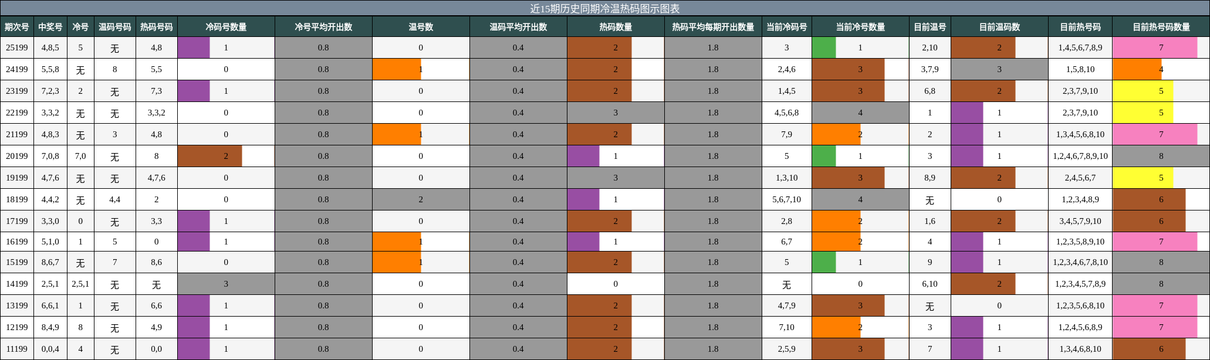Select hot numbers 1,2,4,6,7,8,9,10 in row 20199
The image size is (1210, 360).
[x=1080, y=156]
